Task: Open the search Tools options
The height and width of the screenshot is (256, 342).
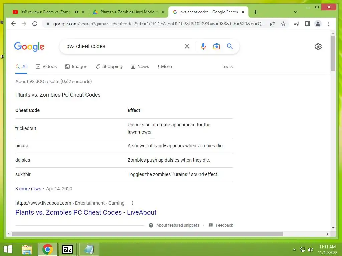Action: coord(227,67)
